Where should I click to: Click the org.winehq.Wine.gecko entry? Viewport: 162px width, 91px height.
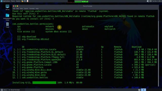pyautogui.click(x=34, y=73)
